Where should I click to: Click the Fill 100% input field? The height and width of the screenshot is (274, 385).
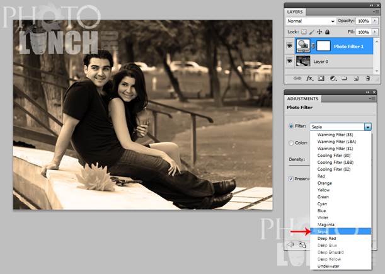click(x=364, y=32)
